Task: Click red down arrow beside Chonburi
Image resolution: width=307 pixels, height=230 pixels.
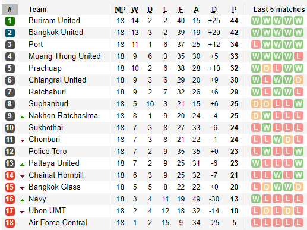Action: pyautogui.click(x=22, y=141)
